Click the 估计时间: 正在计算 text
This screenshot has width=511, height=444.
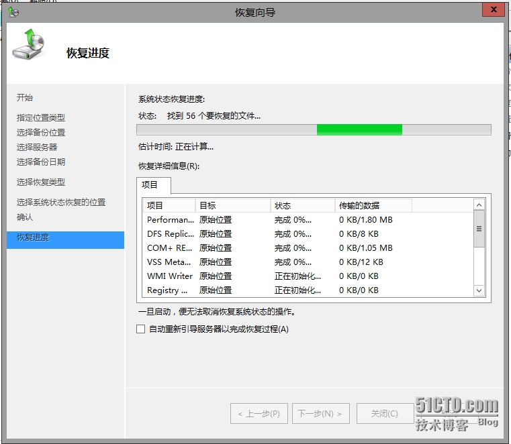[x=176, y=147]
